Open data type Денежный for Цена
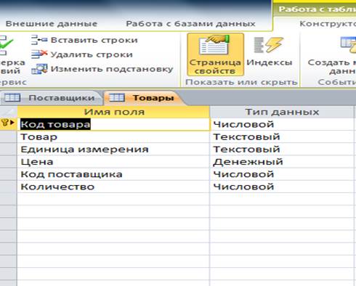Image resolution: width=356 pixels, height=286 pixels. click(x=282, y=162)
